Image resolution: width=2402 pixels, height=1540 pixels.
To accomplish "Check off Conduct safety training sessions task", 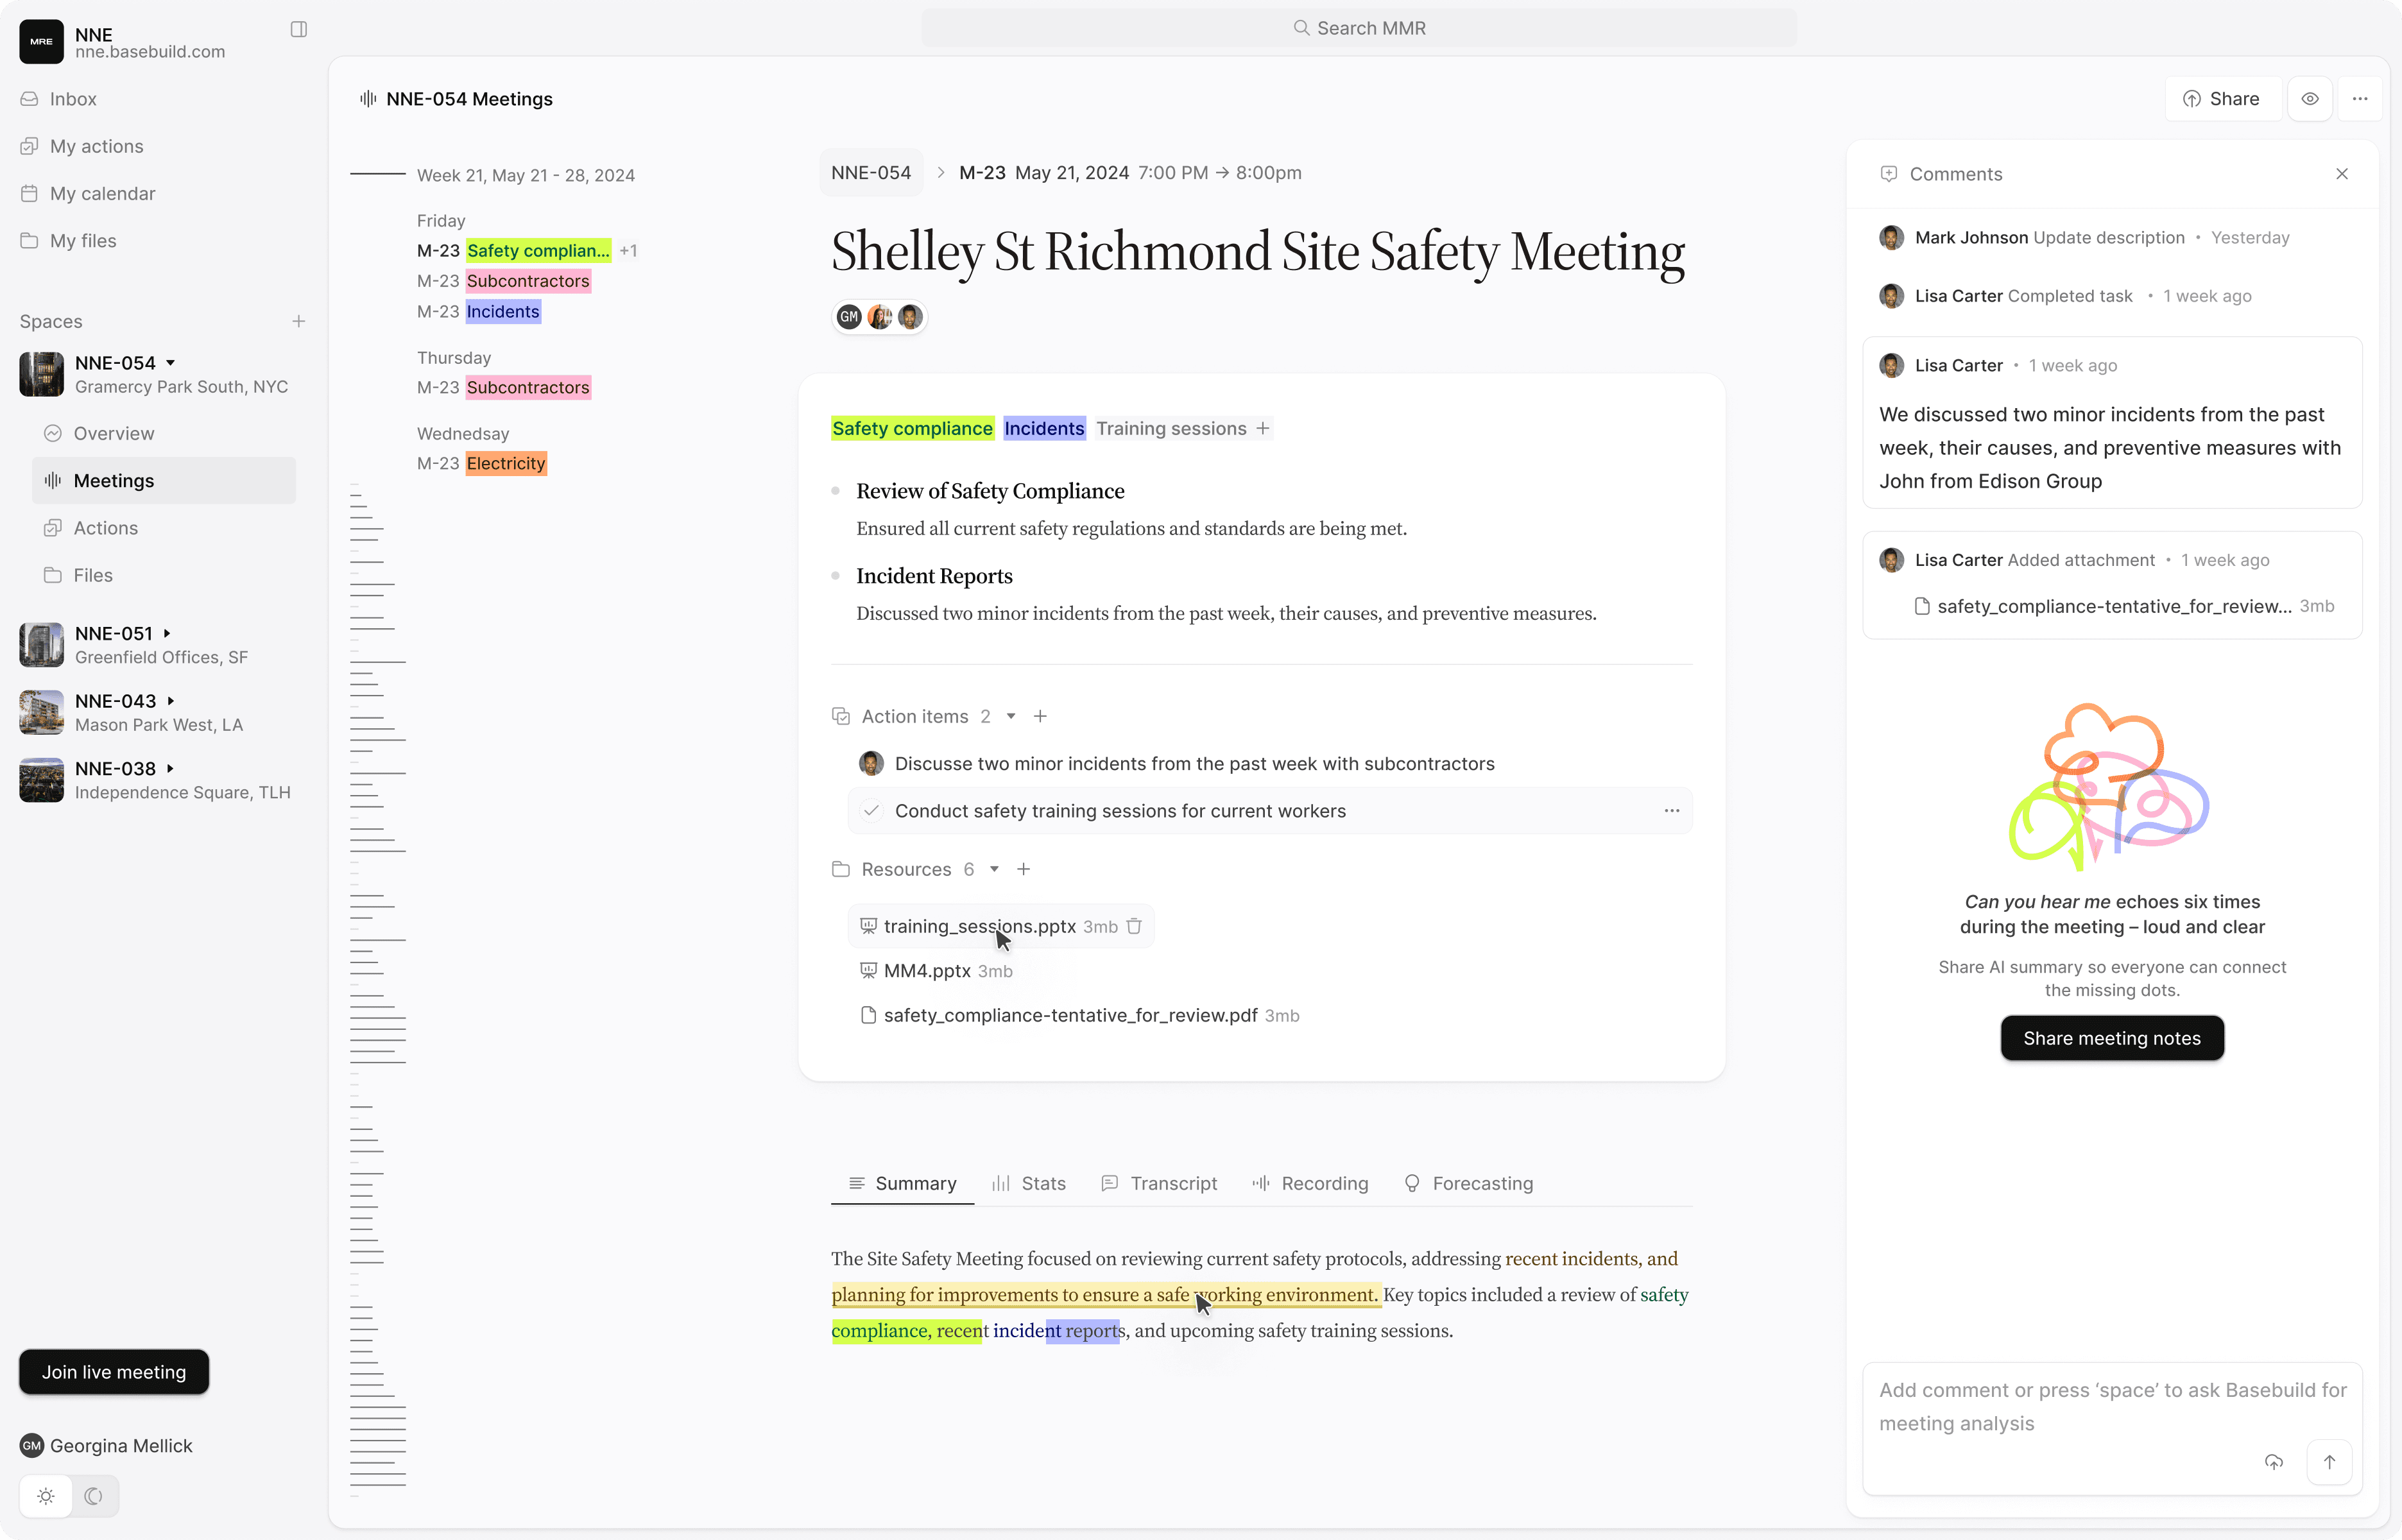I will pyautogui.click(x=871, y=811).
